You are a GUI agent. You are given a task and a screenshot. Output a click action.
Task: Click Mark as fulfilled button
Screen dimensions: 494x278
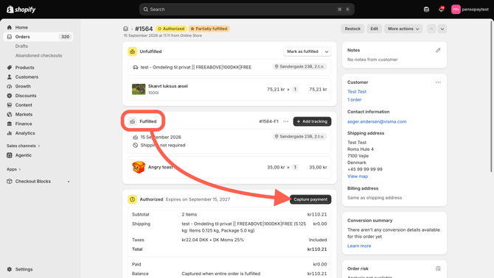click(x=302, y=51)
